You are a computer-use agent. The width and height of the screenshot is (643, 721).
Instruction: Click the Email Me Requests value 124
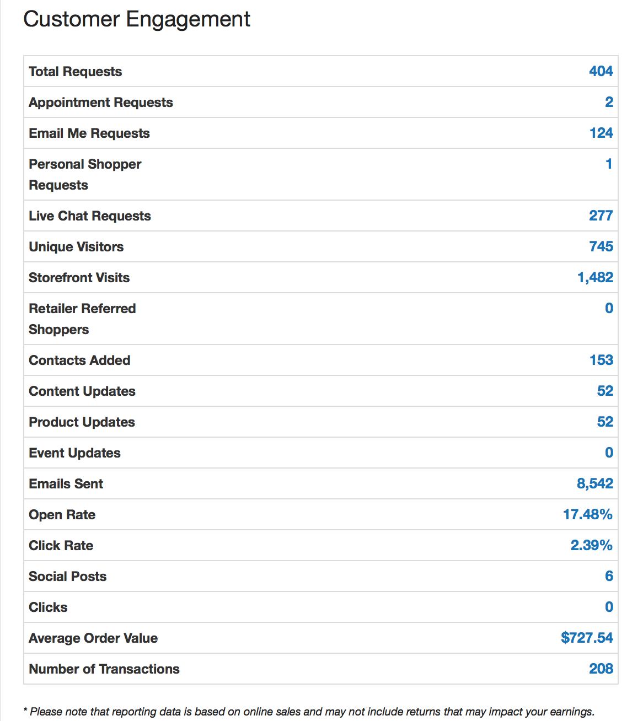click(601, 133)
